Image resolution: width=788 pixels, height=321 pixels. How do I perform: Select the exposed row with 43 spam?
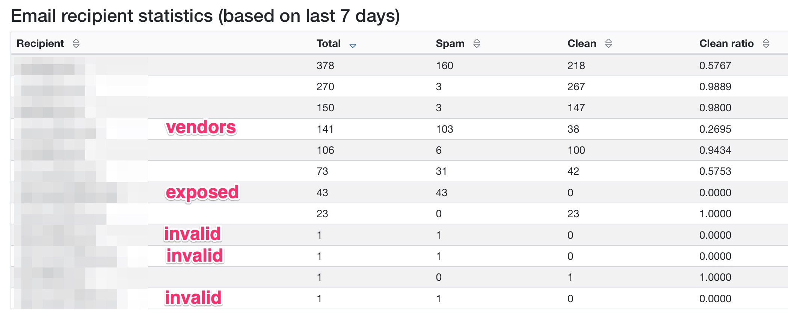point(400,192)
